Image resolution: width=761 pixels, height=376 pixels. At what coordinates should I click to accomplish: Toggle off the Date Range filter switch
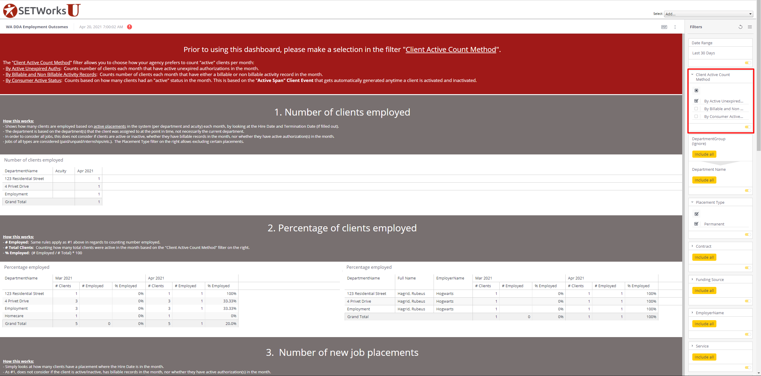pyautogui.click(x=748, y=63)
